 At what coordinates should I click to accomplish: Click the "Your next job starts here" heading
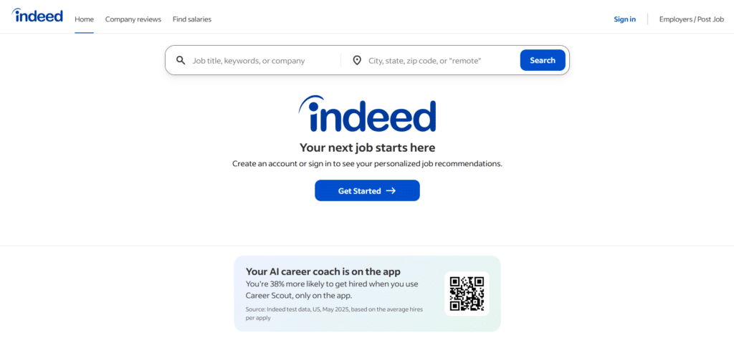367,148
